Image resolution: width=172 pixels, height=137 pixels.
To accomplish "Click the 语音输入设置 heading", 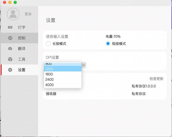I will pyautogui.click(x=57, y=36).
